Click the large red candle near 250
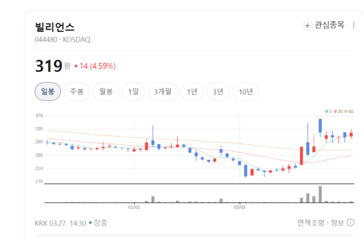The image size is (364, 237). click(x=302, y=155)
